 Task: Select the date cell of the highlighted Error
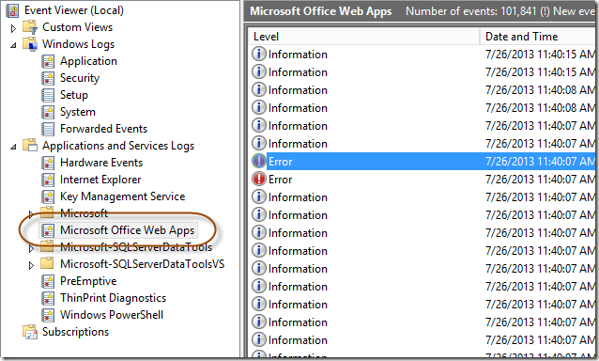point(540,162)
